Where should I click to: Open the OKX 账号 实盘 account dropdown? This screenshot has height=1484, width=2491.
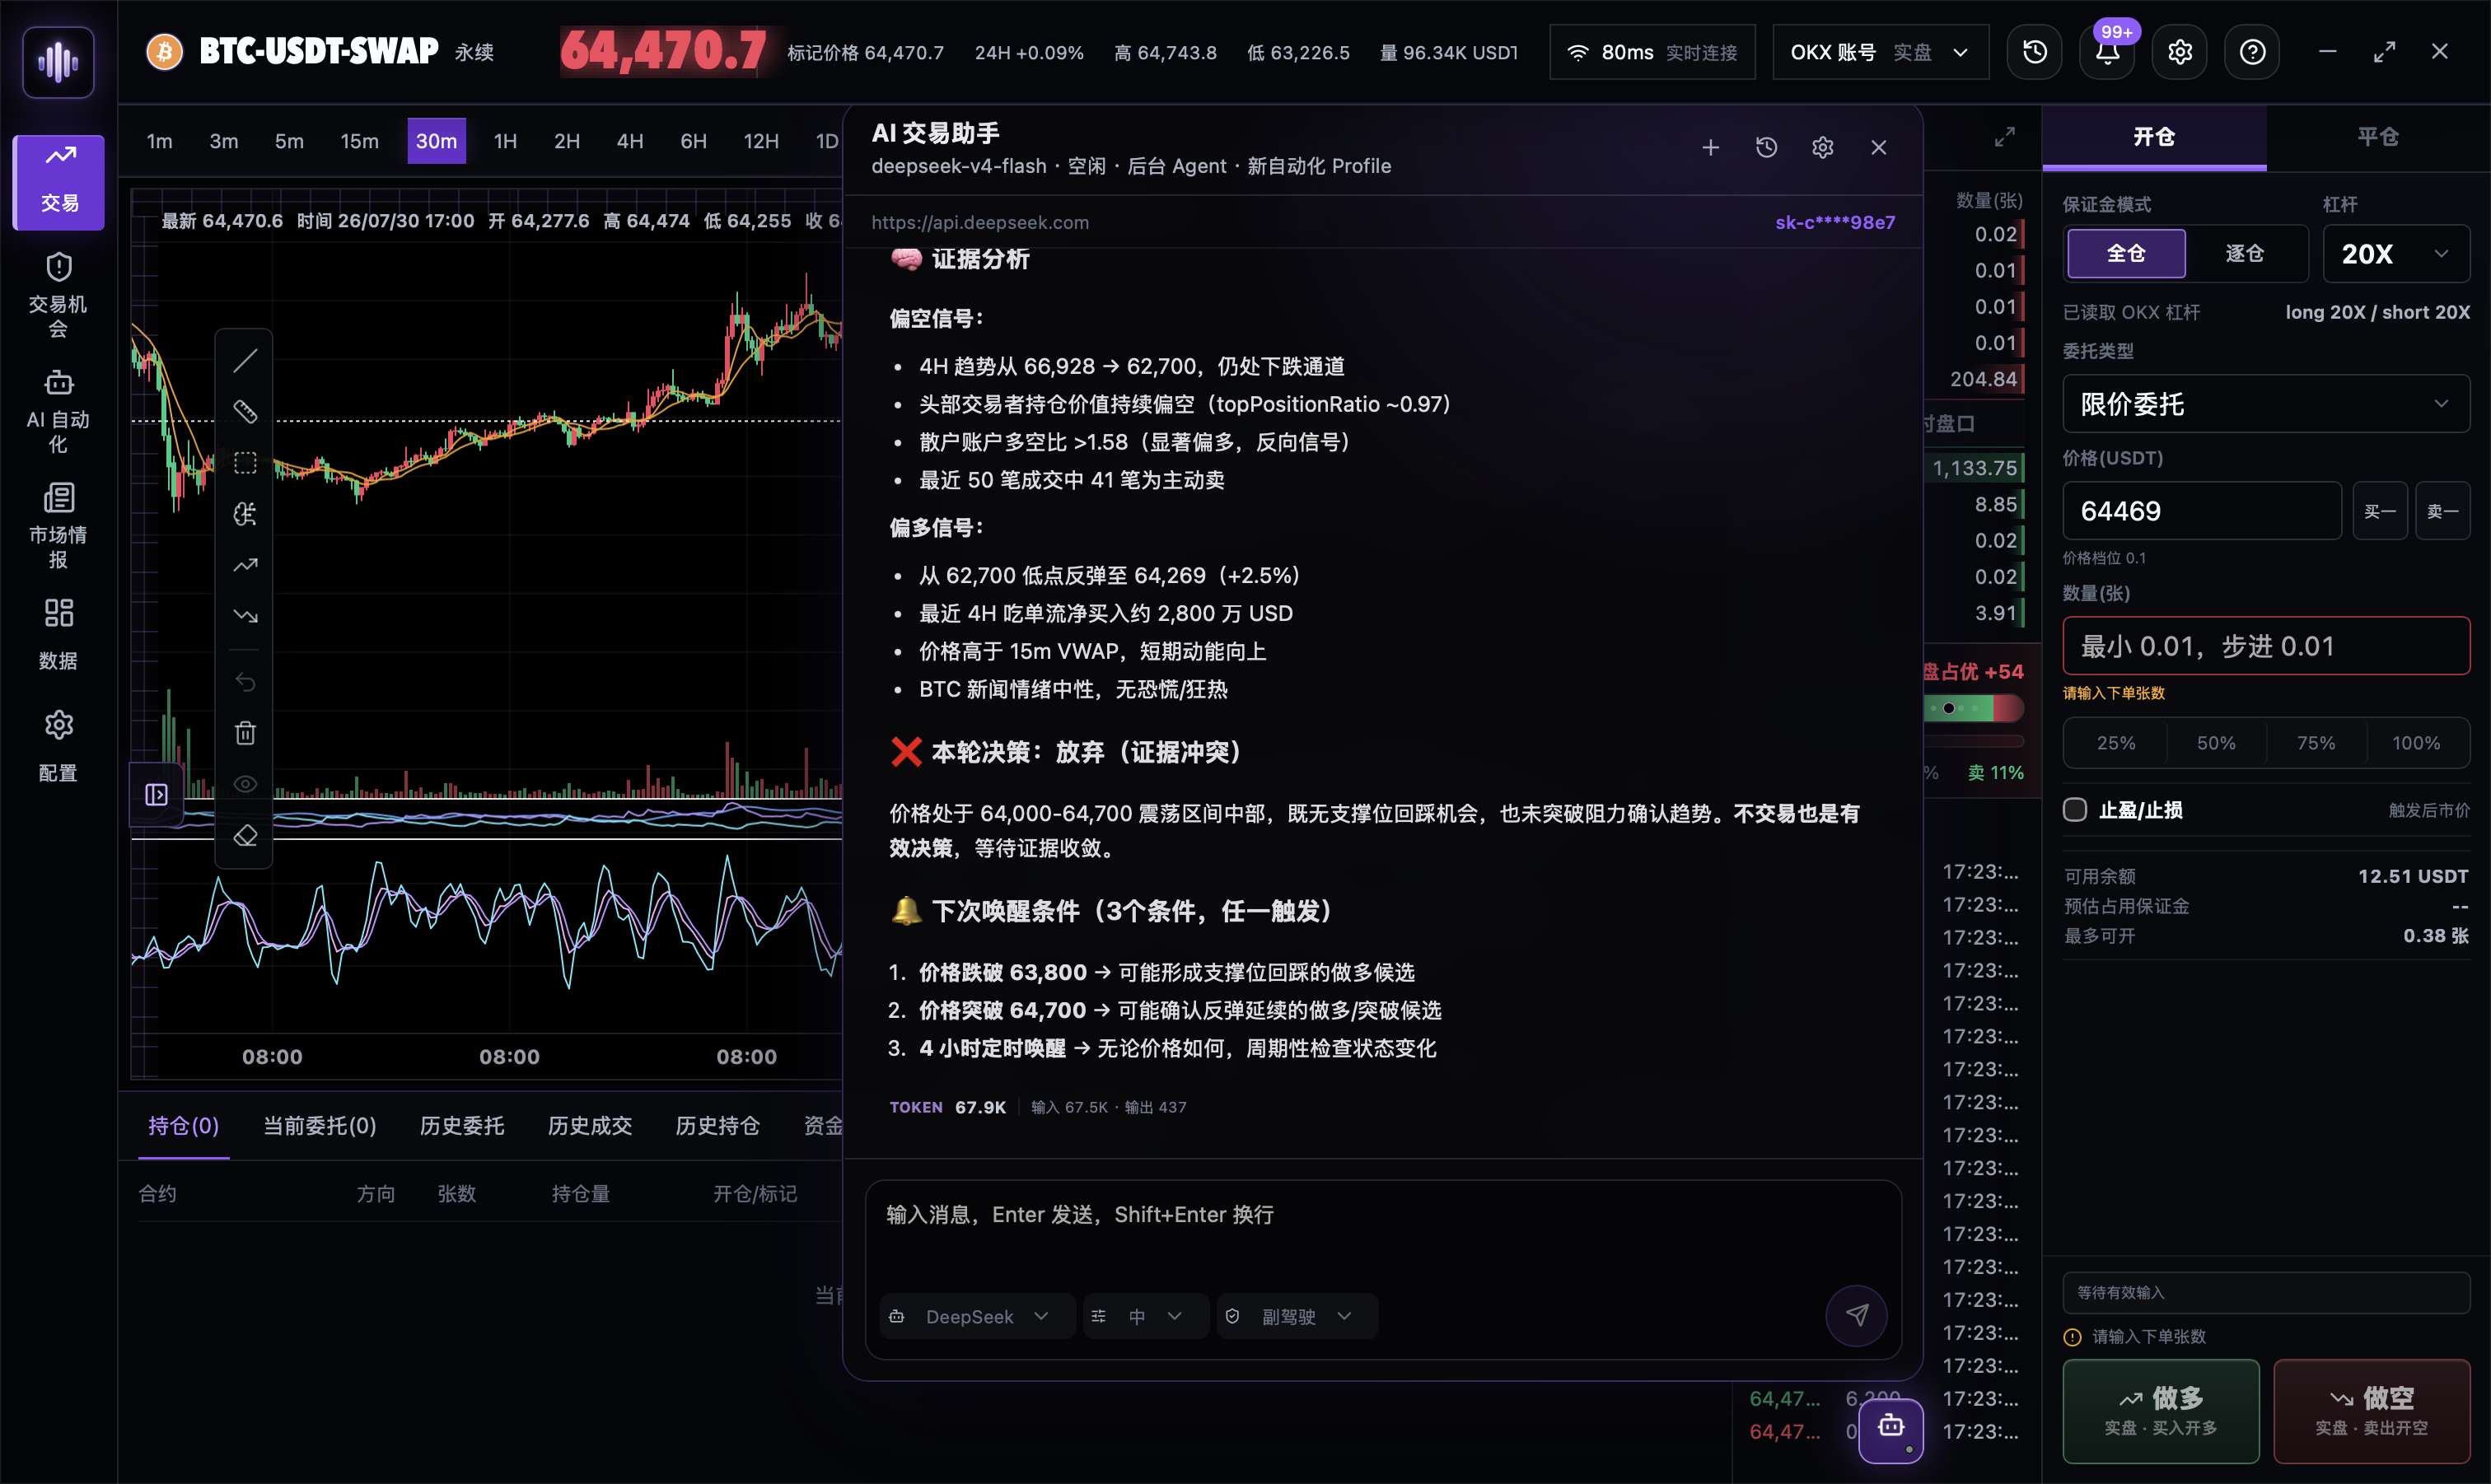click(x=1880, y=52)
